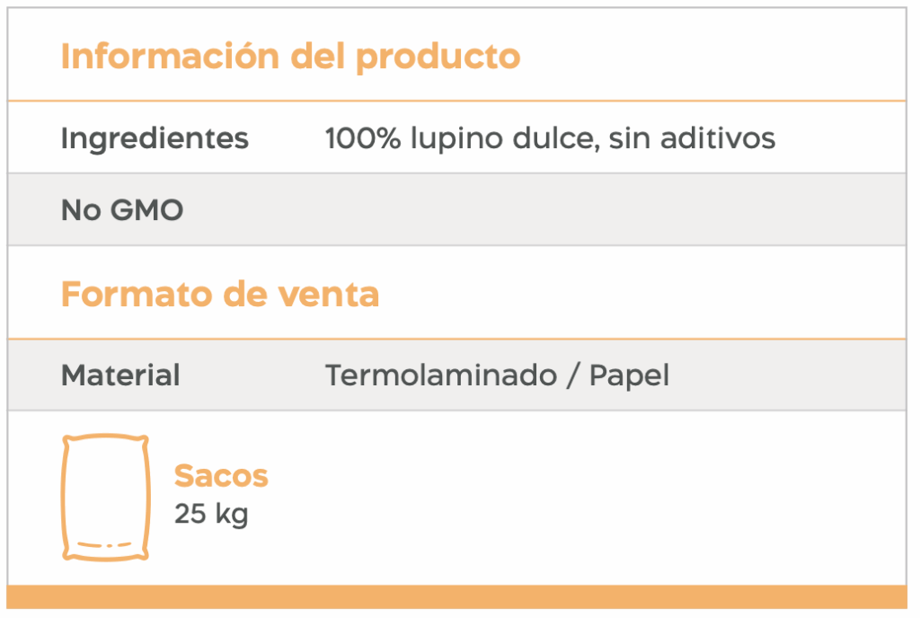Viewport: 920px width, 618px height.
Task: Select the "Material" row label
Action: (x=120, y=375)
